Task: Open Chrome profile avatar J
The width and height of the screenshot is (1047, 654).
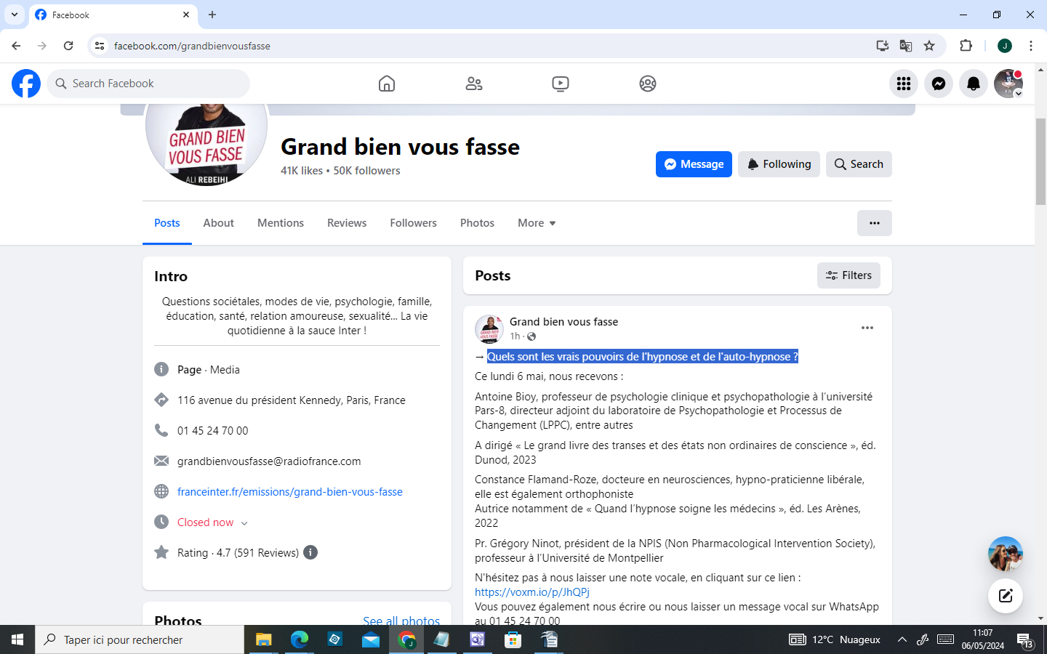Action: coord(1005,46)
